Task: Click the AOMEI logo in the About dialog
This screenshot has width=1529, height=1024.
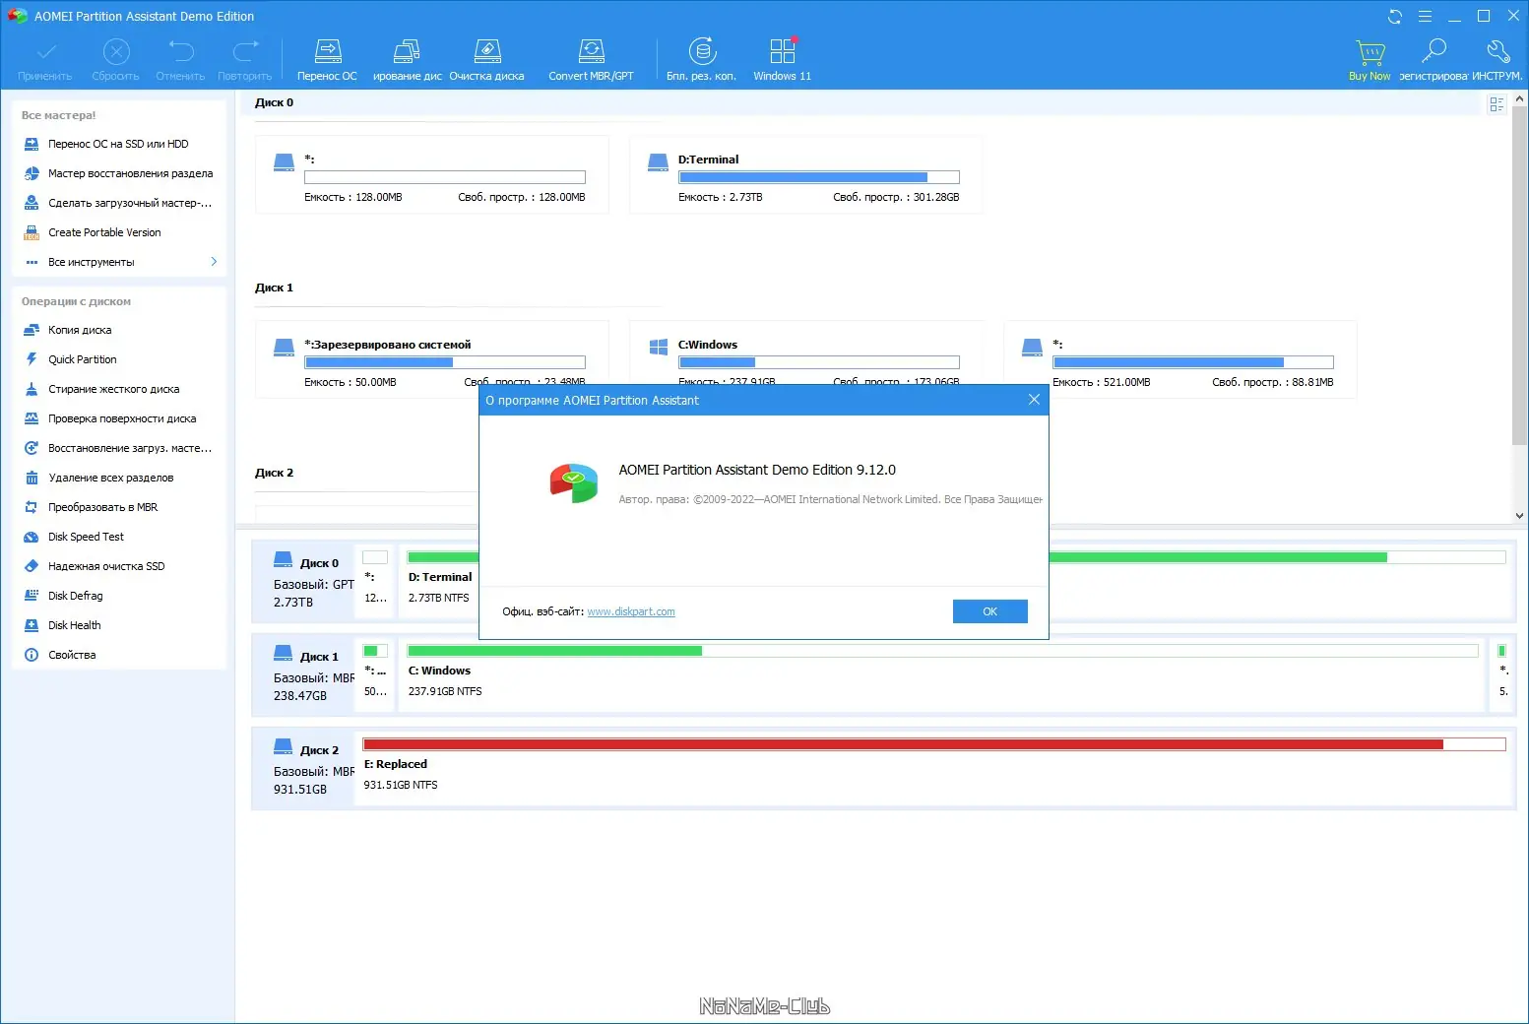Action: 574,482
